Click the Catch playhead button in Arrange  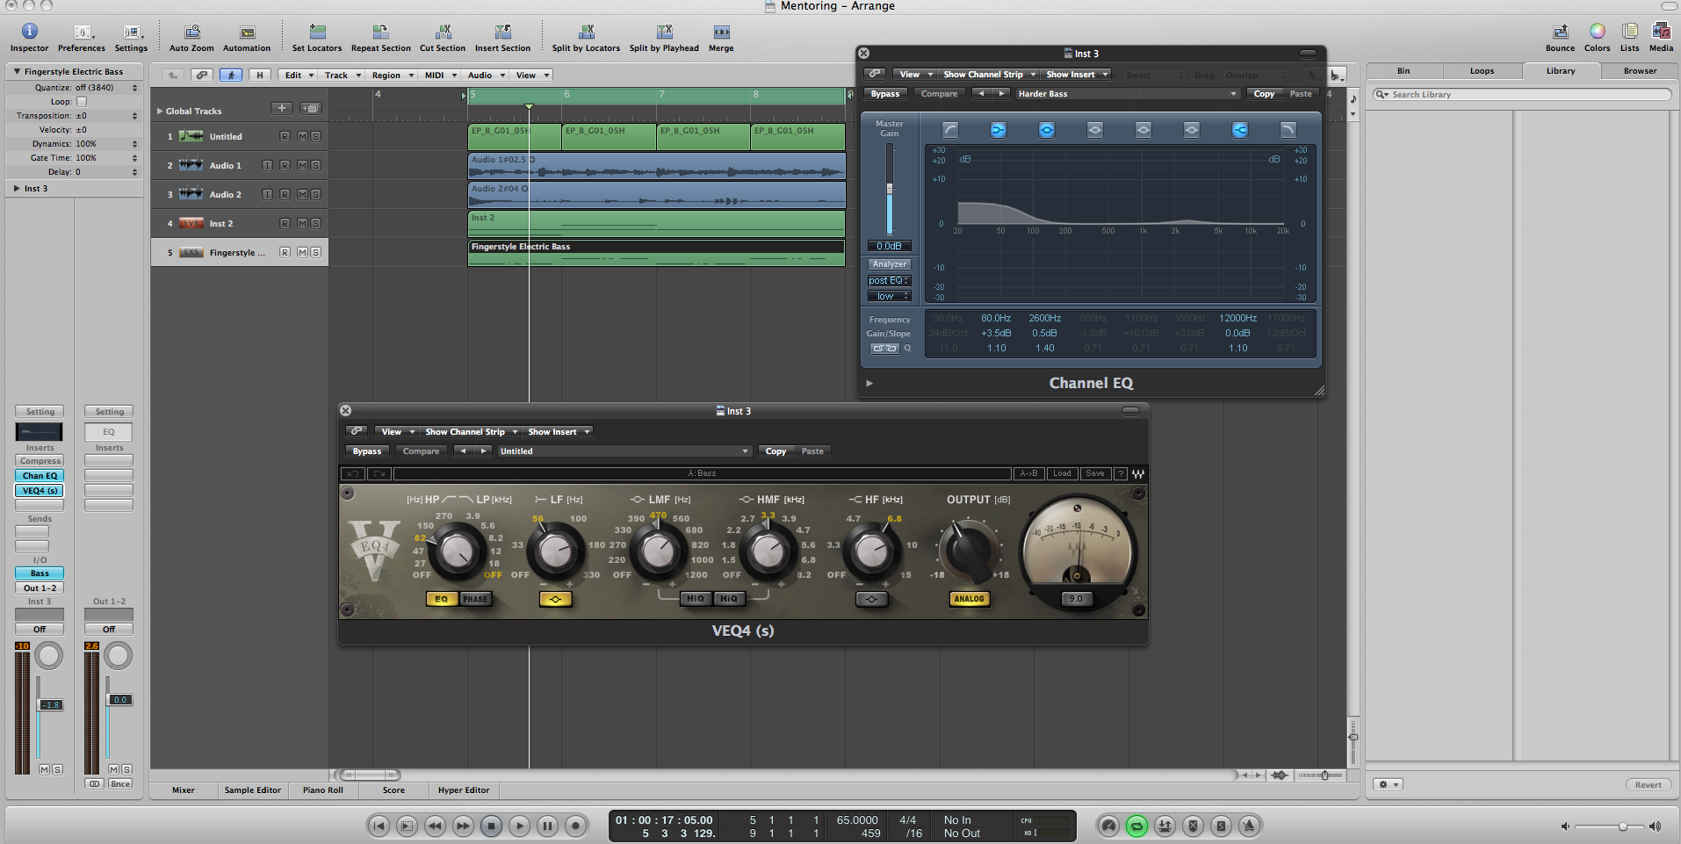pos(231,76)
